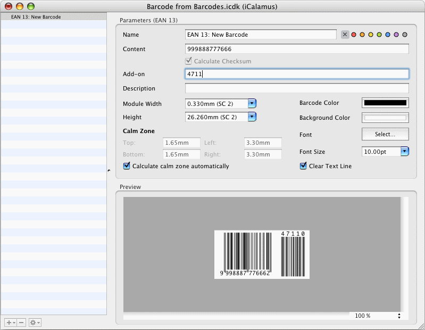Choose the orange color label dot
Screen dimensions: 425x330
[x=362, y=35]
